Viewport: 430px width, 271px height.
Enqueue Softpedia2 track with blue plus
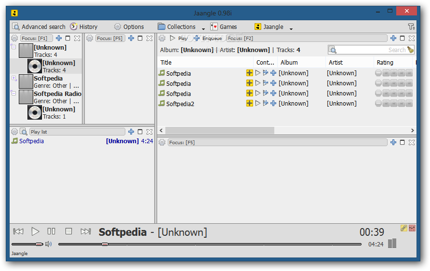tap(273, 103)
